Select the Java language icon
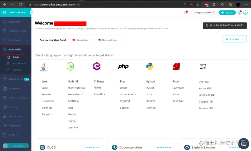The width and height of the screenshot is (251, 151). 44,67
